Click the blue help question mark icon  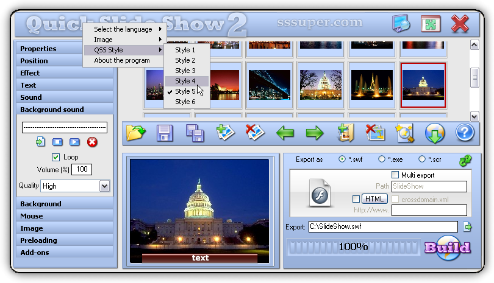(x=465, y=132)
